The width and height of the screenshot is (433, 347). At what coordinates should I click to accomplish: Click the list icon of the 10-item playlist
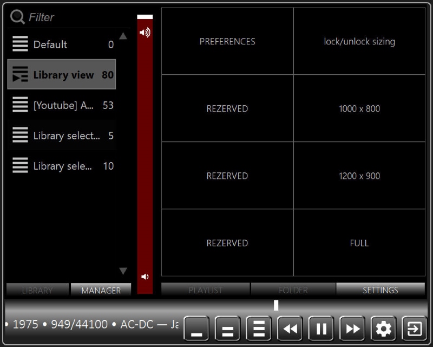[x=20, y=165]
